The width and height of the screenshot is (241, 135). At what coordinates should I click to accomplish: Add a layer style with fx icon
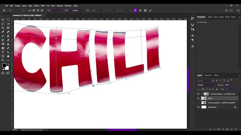pyautogui.click(x=214, y=129)
